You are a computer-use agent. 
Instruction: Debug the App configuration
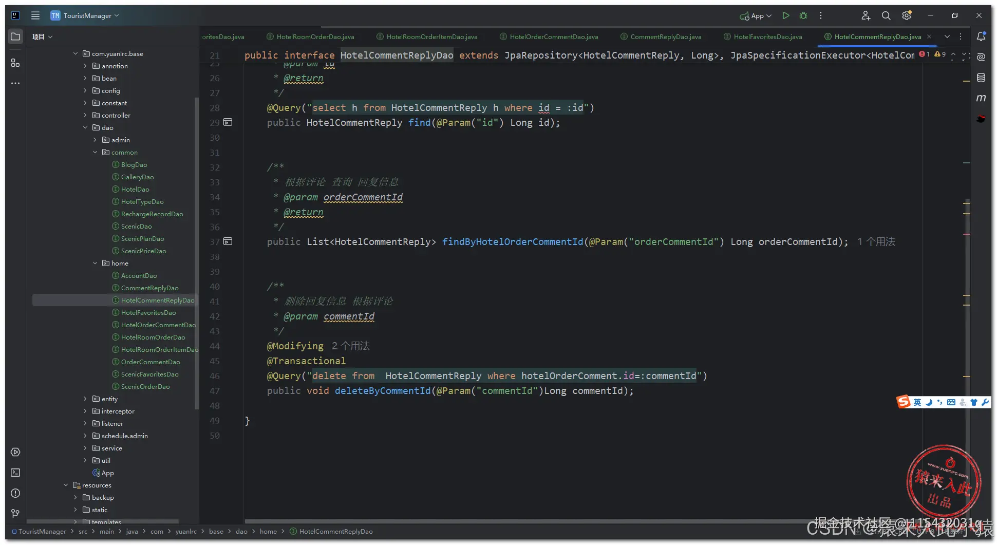click(x=803, y=15)
